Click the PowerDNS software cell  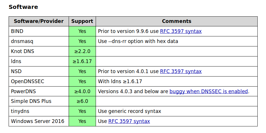(39, 91)
